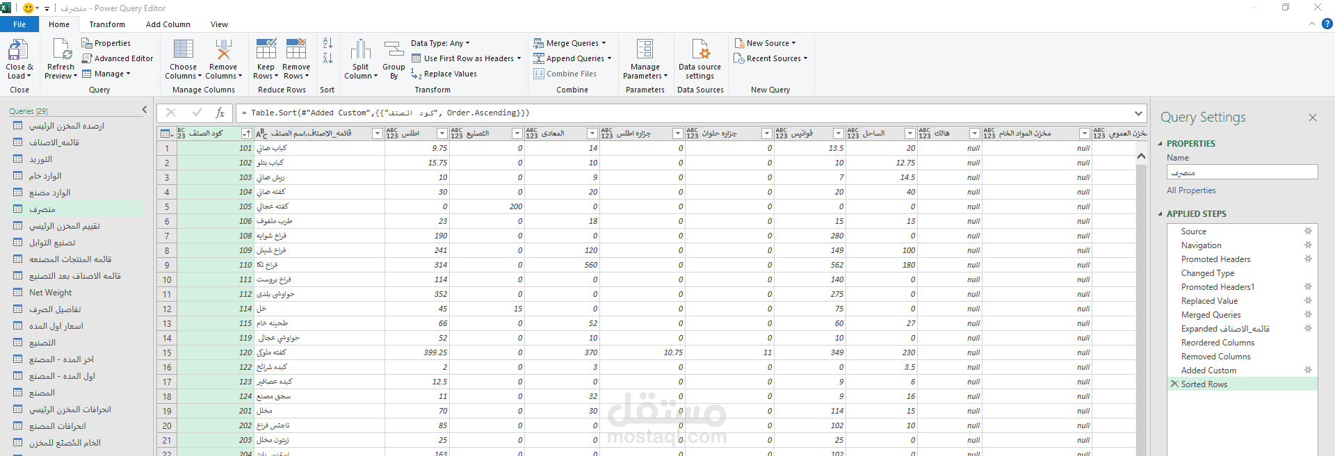Click the query Name input field

coord(1242,172)
